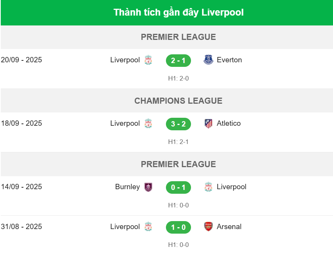
Task: Click the Burnley team name
Action: click(x=128, y=187)
